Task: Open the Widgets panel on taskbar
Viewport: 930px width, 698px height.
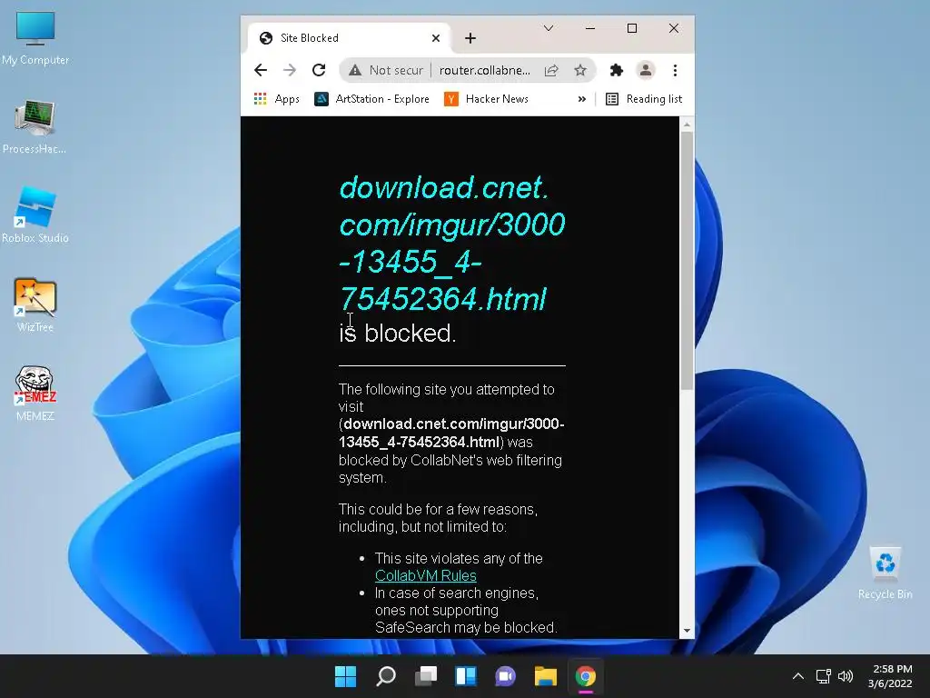Action: [466, 676]
